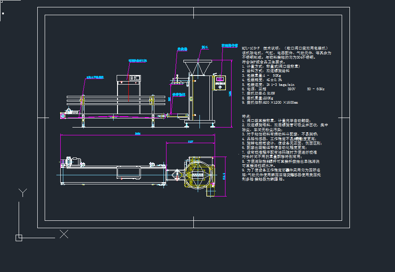Viewport: 395px width, 272px height.
Task: Click the 1127 dimension text in the top view
Action: click(x=191, y=141)
